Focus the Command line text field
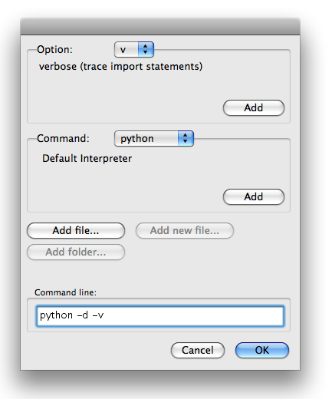332x399 pixels. point(160,316)
